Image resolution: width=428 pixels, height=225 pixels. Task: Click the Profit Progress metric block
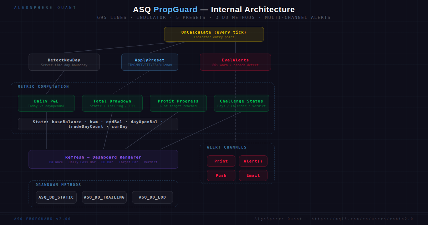(x=178, y=103)
